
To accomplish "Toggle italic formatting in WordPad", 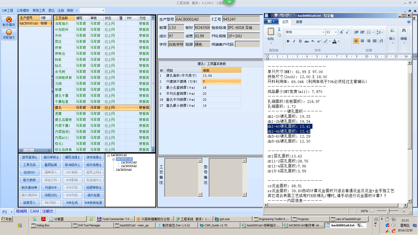I will pyautogui.click(x=294, y=41).
